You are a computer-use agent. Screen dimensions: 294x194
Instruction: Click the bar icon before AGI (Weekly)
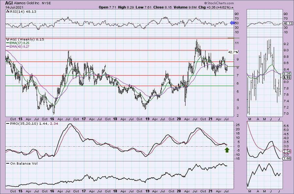coord(8,40)
